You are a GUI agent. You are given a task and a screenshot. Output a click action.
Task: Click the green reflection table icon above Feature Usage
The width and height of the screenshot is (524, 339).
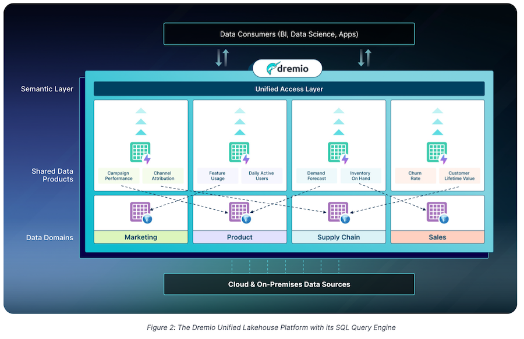[x=240, y=153]
